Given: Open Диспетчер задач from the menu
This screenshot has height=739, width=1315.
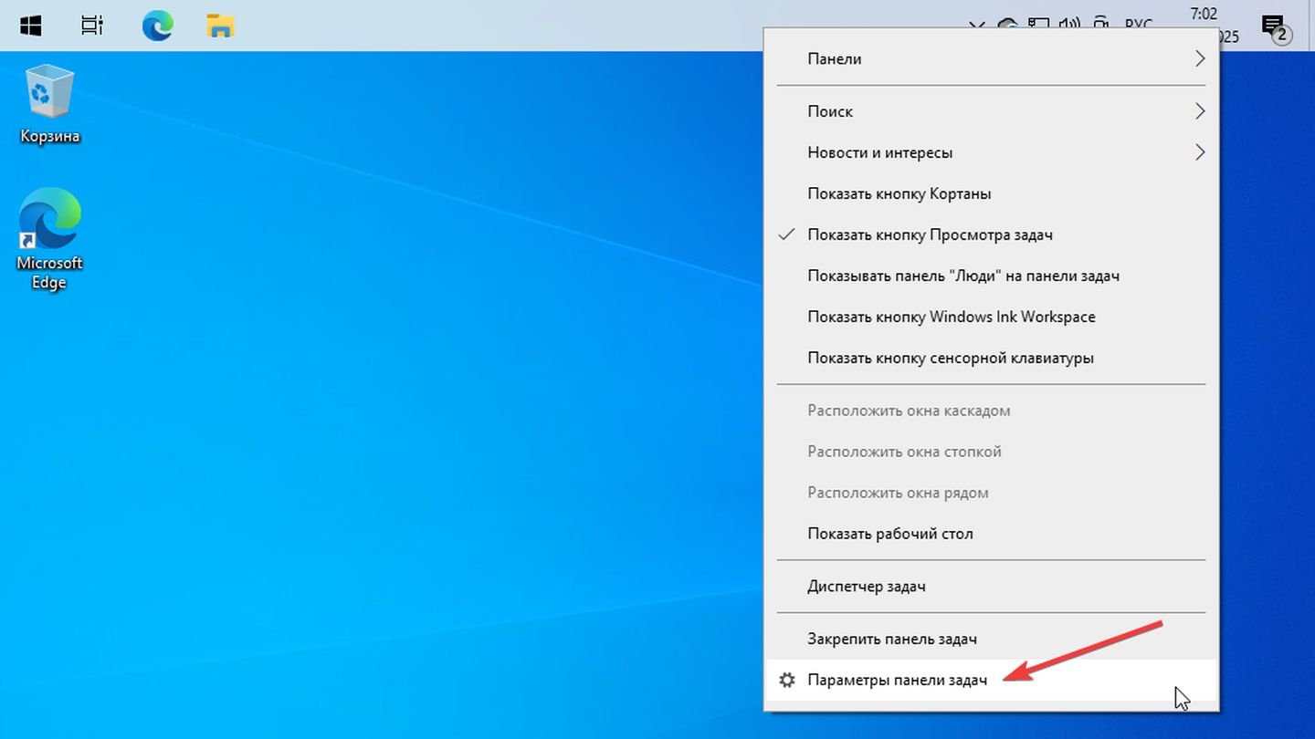Looking at the screenshot, I should (x=991, y=586).
